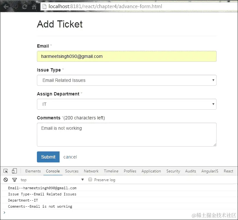Open the Timeline tab

111,171
